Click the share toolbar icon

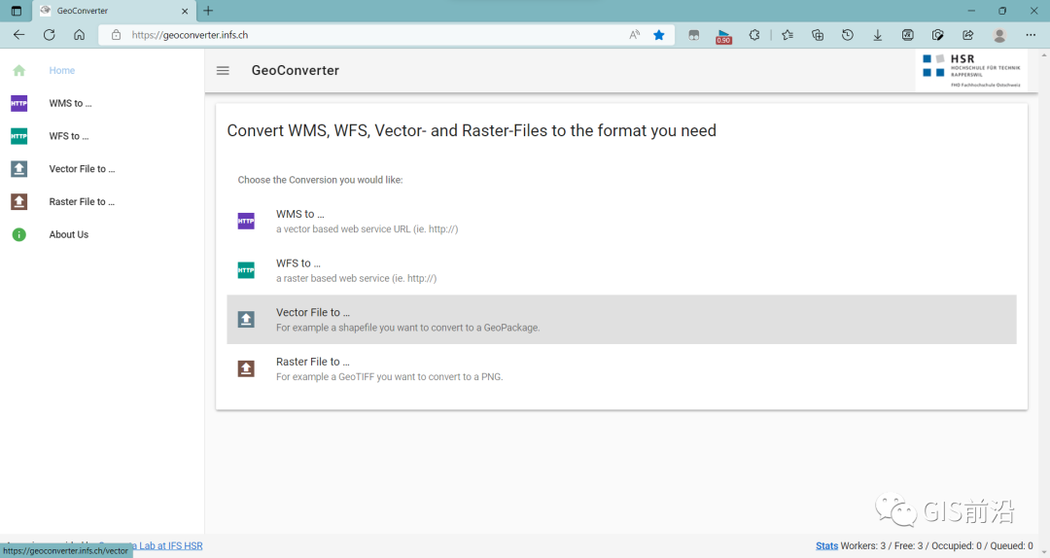click(x=967, y=35)
